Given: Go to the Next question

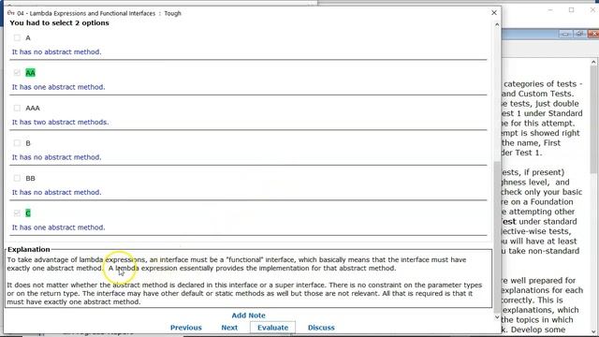Looking at the screenshot, I should click(x=229, y=328).
